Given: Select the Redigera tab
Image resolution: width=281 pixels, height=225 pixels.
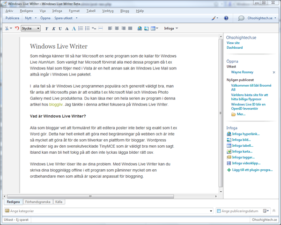Looking at the screenshot, I should coord(13,202).
